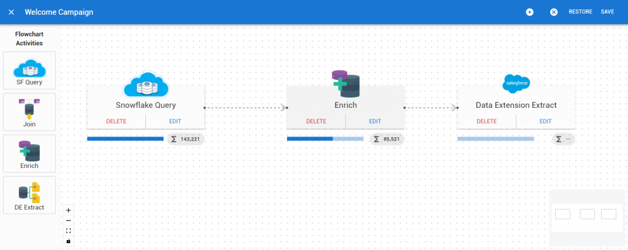Click the Salesforce cloud logo on node

pos(516,83)
